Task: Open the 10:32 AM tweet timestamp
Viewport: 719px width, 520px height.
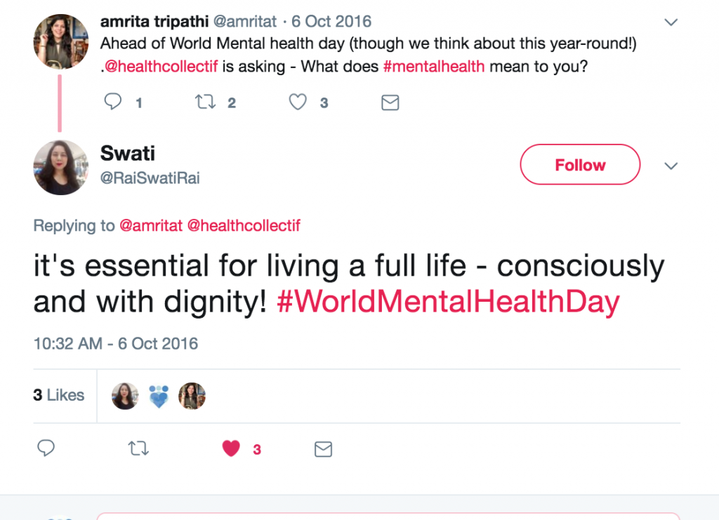Action: click(116, 344)
